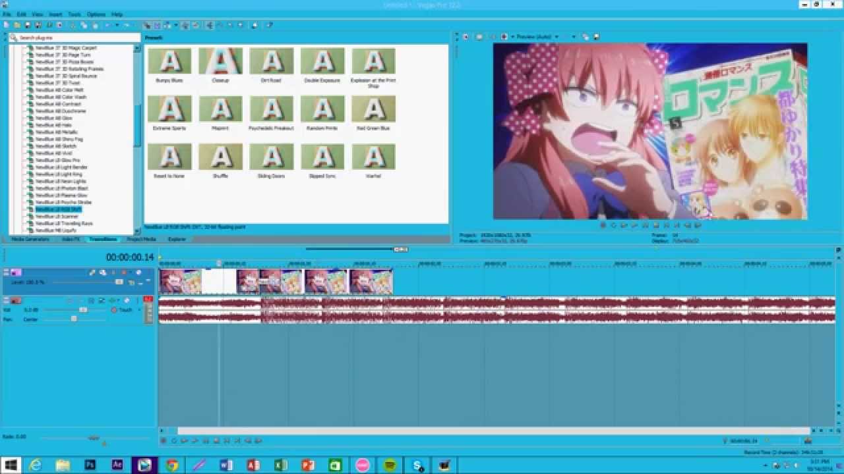
Task: Open Project Video Properties in preview toolbar
Action: pyautogui.click(x=466, y=37)
